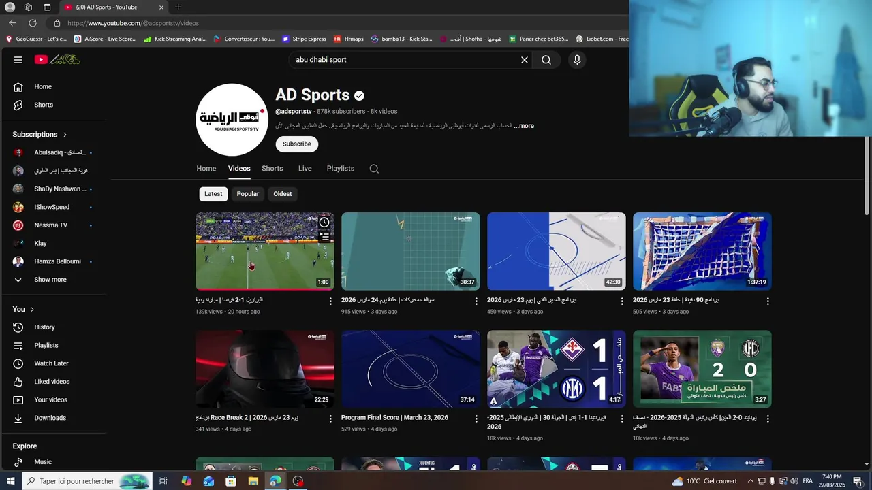Open browser profile avatar
Image resolution: width=872 pixels, height=490 pixels.
[x=10, y=7]
